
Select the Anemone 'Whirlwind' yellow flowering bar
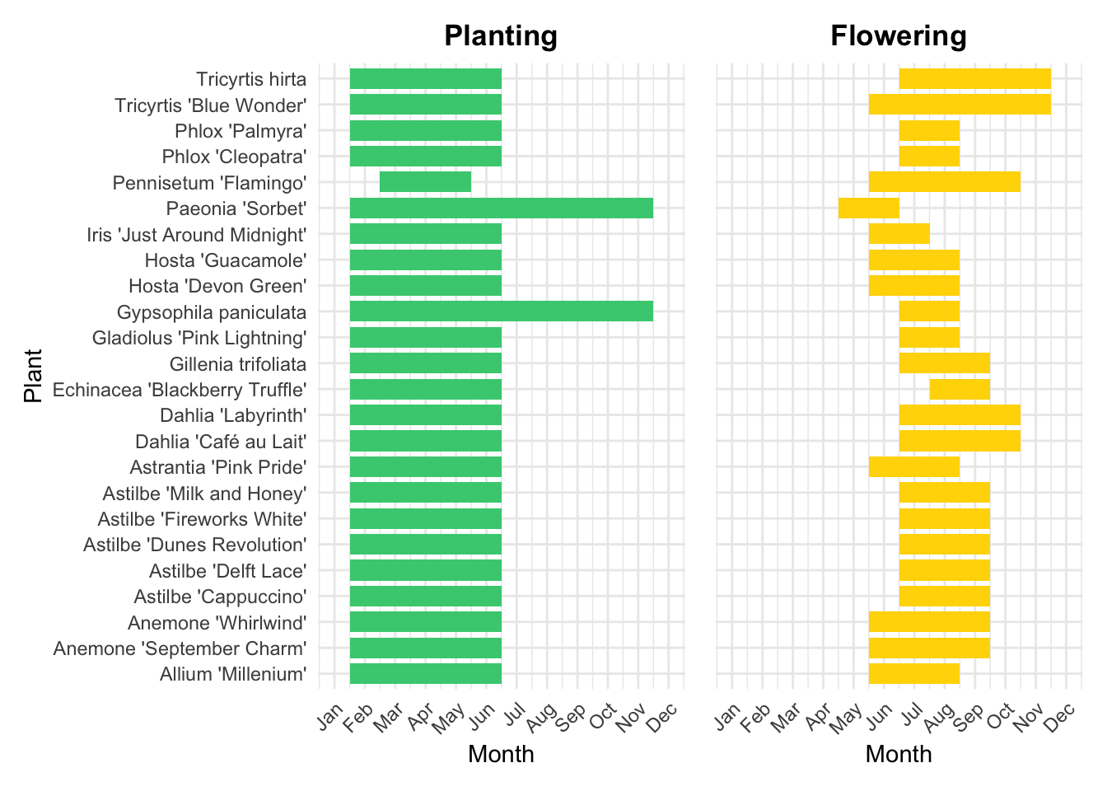tap(929, 622)
